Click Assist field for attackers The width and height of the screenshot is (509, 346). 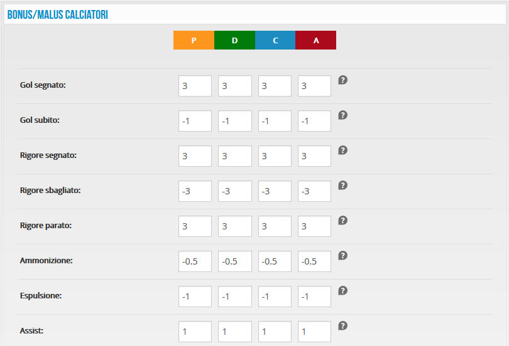[315, 332]
